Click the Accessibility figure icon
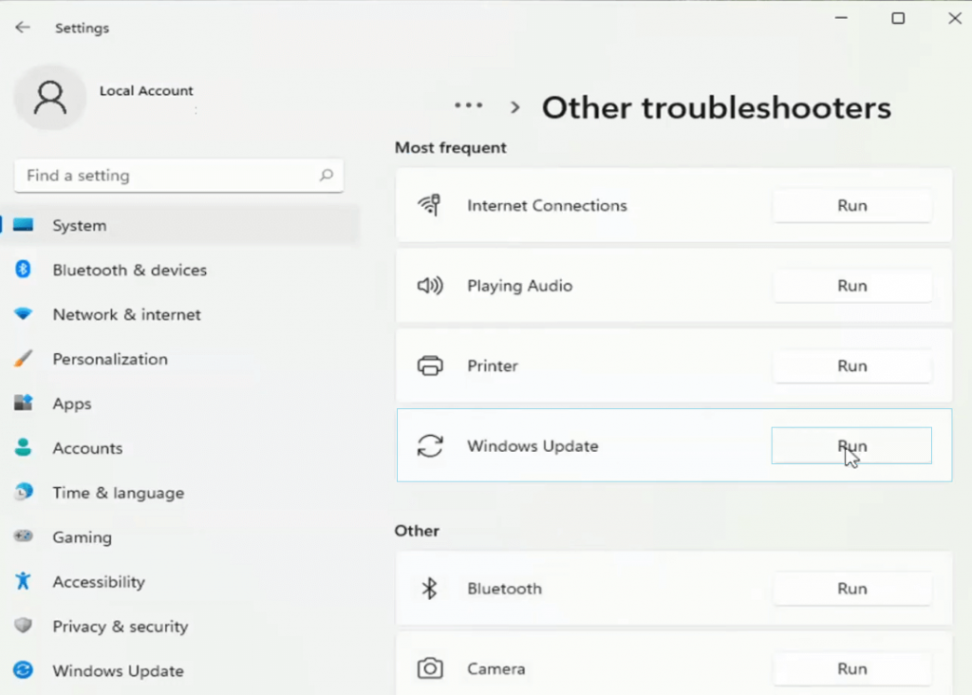Viewport: 972px width, 695px height. click(24, 582)
